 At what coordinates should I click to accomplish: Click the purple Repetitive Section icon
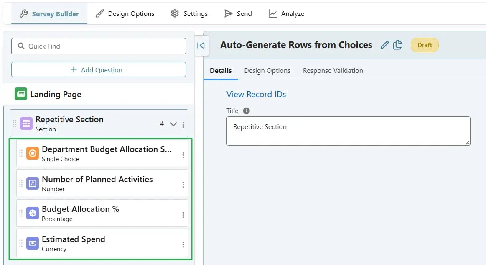coord(26,123)
